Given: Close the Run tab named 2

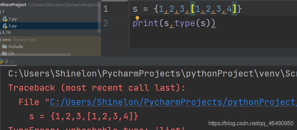Looking at the screenshot, I should [12, 62].
